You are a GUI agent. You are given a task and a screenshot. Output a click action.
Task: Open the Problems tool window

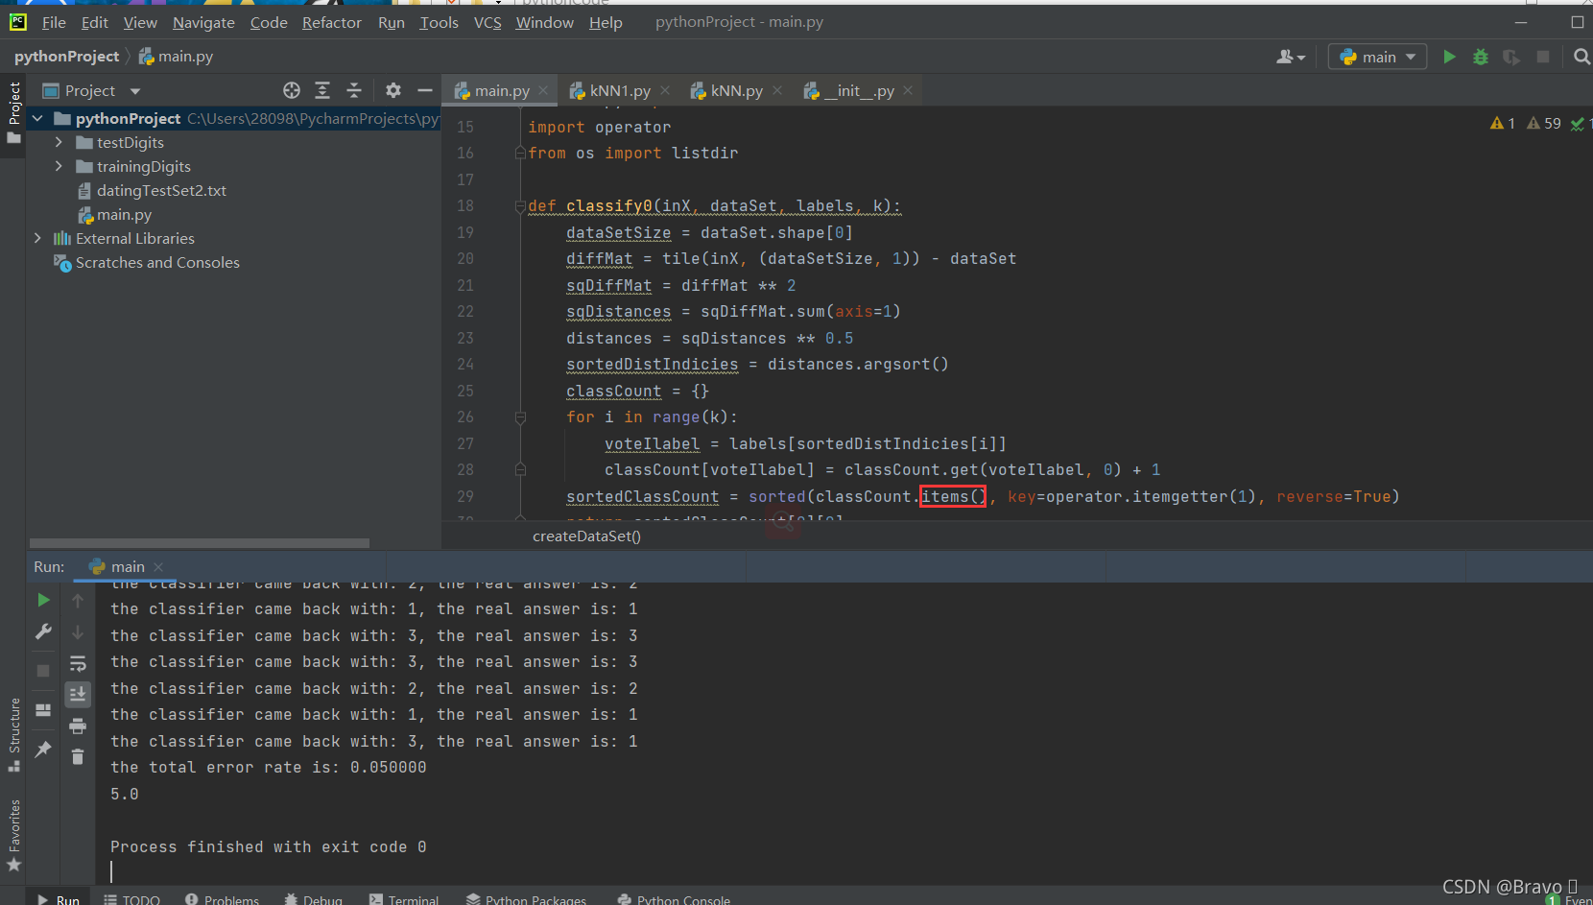click(222, 899)
